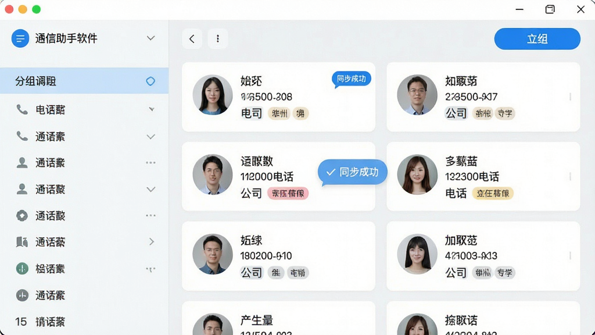595x335 pixels.
Task: Open avatar of contact 如眼菊
Action: [417, 95]
